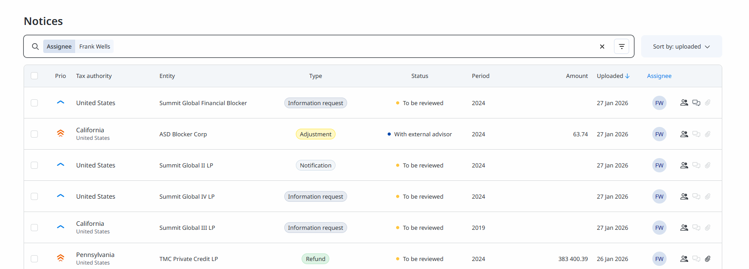The width and height of the screenshot is (749, 269).
Task: Open assignees icon for Summit Global Financial Blocker
Action: tap(684, 103)
